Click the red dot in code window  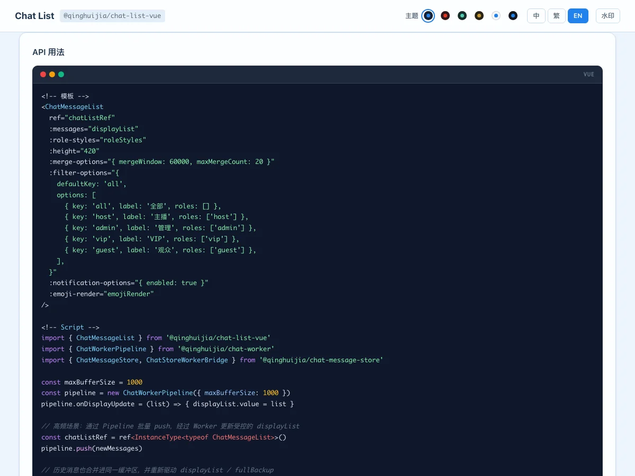[43, 75]
